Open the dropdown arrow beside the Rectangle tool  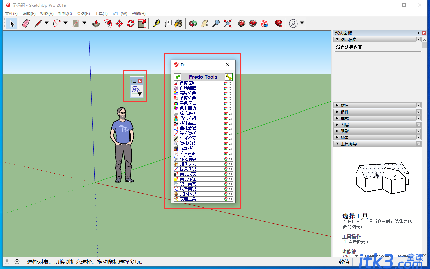84,23
